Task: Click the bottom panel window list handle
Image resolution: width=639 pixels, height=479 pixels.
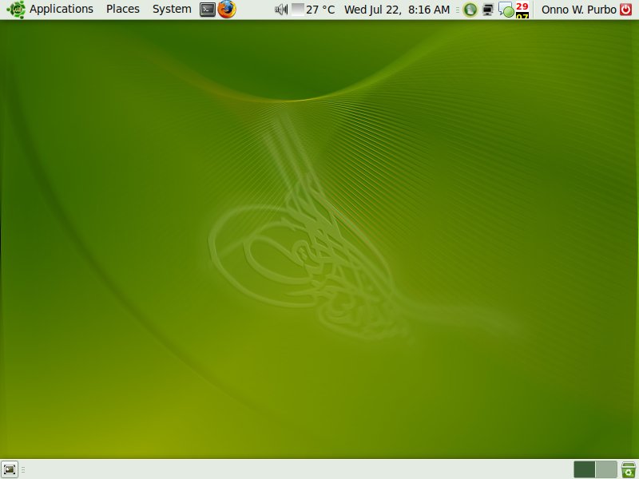Action: pyautogui.click(x=23, y=469)
